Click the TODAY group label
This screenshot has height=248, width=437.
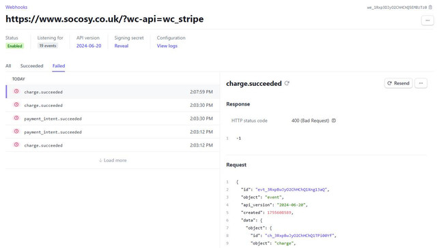coord(18,79)
